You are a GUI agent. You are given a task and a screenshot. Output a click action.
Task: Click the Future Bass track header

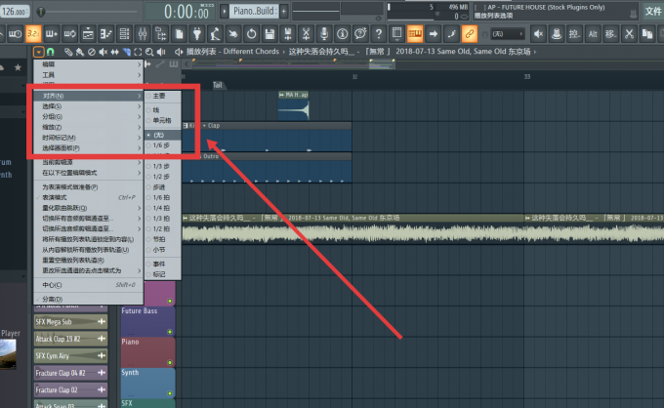(147, 321)
